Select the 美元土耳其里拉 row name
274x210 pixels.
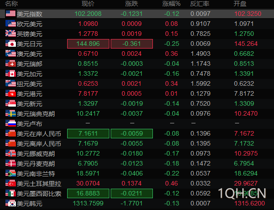(x=39, y=183)
